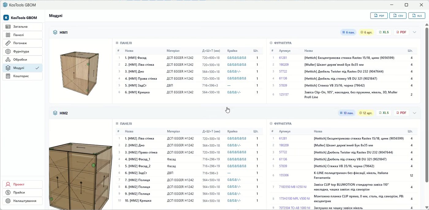Viewport: 429px width, 210px height.
Task: Open article 61281 link in HM1 hardware
Action: coord(283,58)
